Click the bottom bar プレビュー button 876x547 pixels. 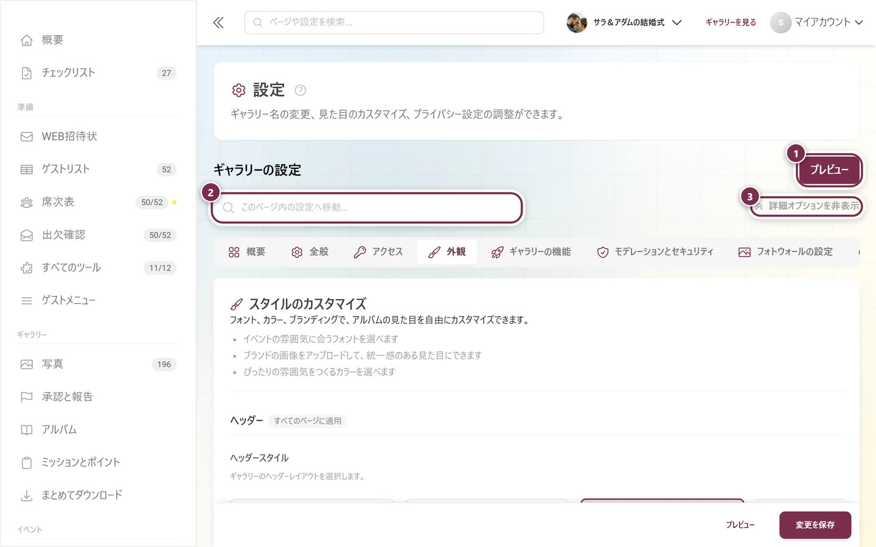(740, 525)
